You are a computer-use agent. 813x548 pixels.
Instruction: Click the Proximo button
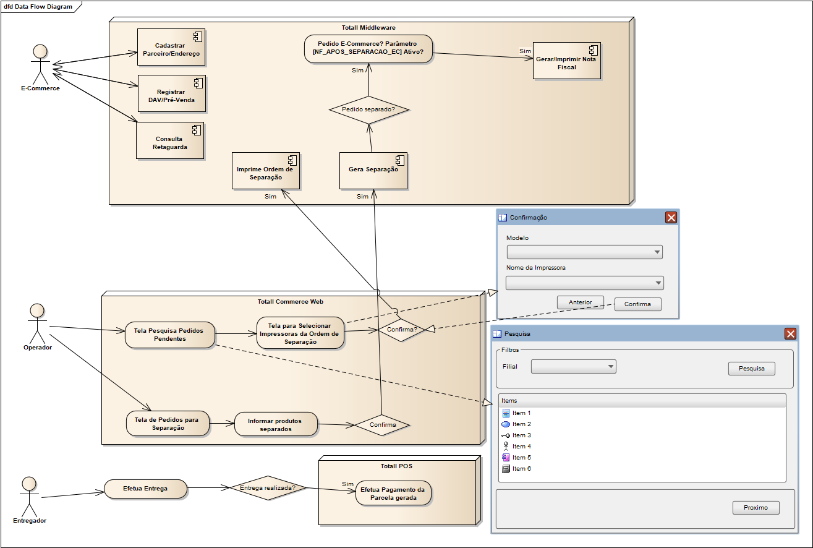pyautogui.click(x=756, y=508)
